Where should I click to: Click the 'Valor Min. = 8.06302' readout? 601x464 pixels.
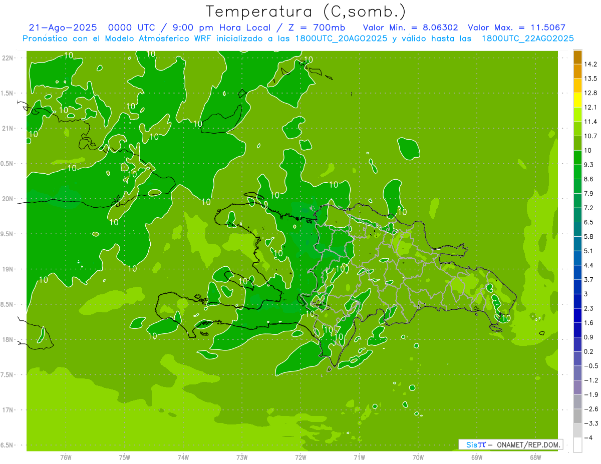click(x=410, y=28)
